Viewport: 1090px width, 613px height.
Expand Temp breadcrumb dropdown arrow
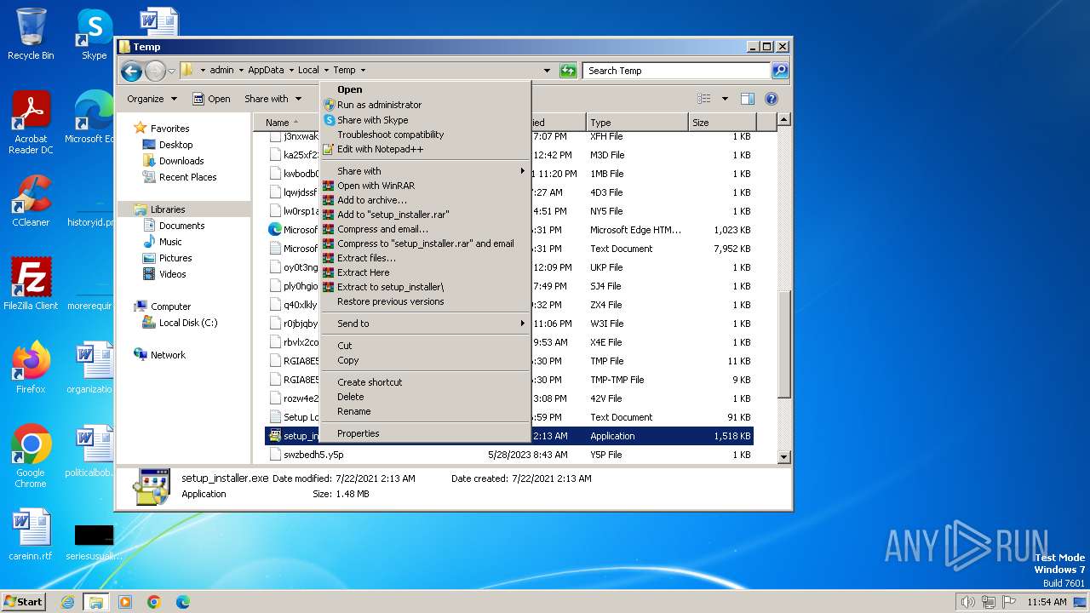(x=363, y=71)
